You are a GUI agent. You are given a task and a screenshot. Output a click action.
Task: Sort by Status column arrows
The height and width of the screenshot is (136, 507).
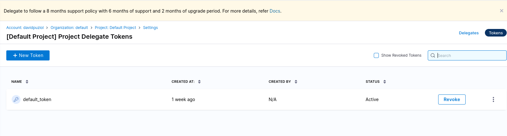pyautogui.click(x=385, y=82)
